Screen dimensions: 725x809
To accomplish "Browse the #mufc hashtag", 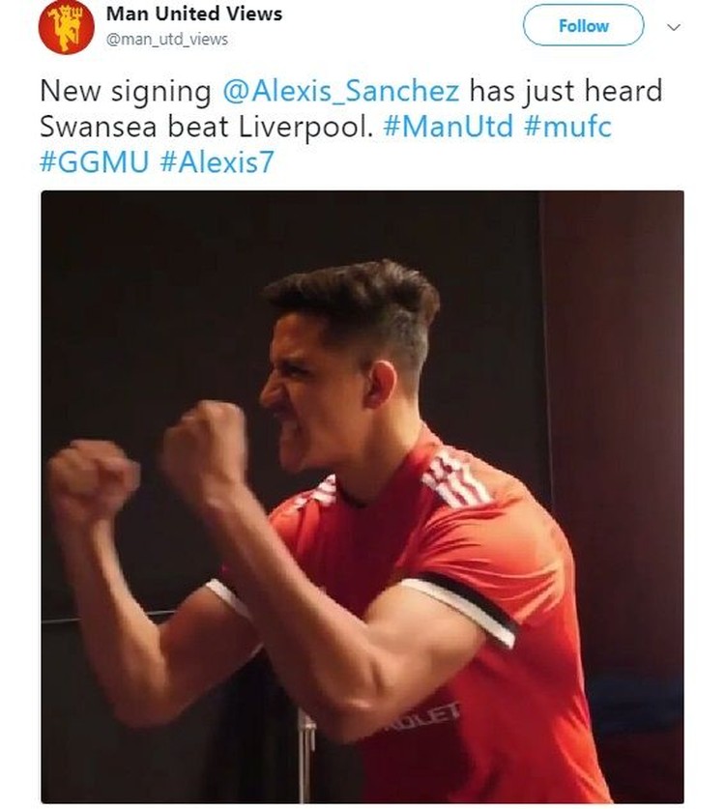I will (x=567, y=127).
